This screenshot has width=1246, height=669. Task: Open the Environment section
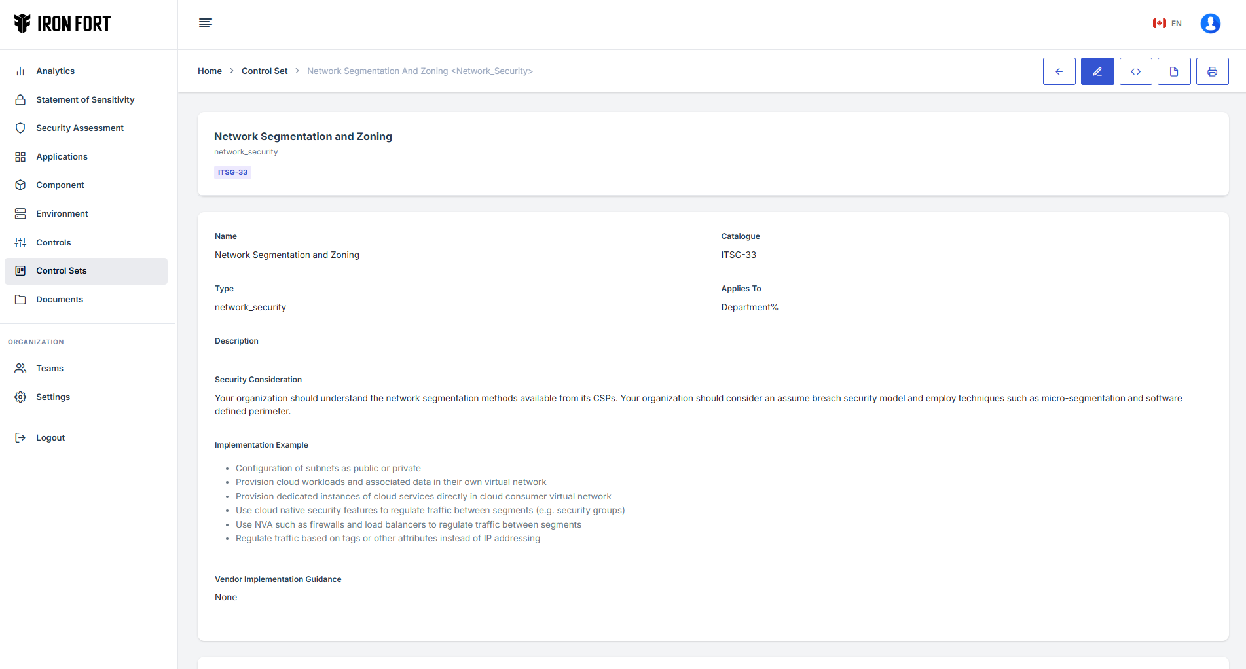62,214
